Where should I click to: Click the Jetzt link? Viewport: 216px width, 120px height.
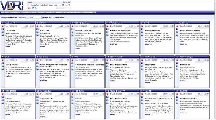3,17
